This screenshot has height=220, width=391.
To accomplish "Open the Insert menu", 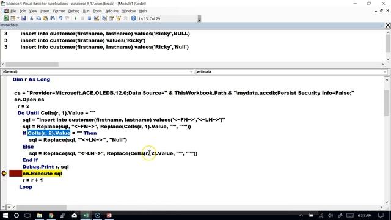I will click(x=45, y=11).
